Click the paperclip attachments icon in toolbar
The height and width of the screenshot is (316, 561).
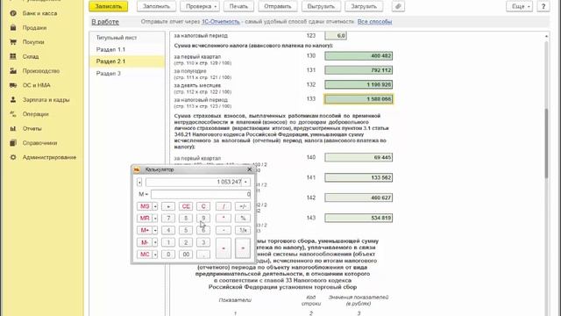pos(398,6)
